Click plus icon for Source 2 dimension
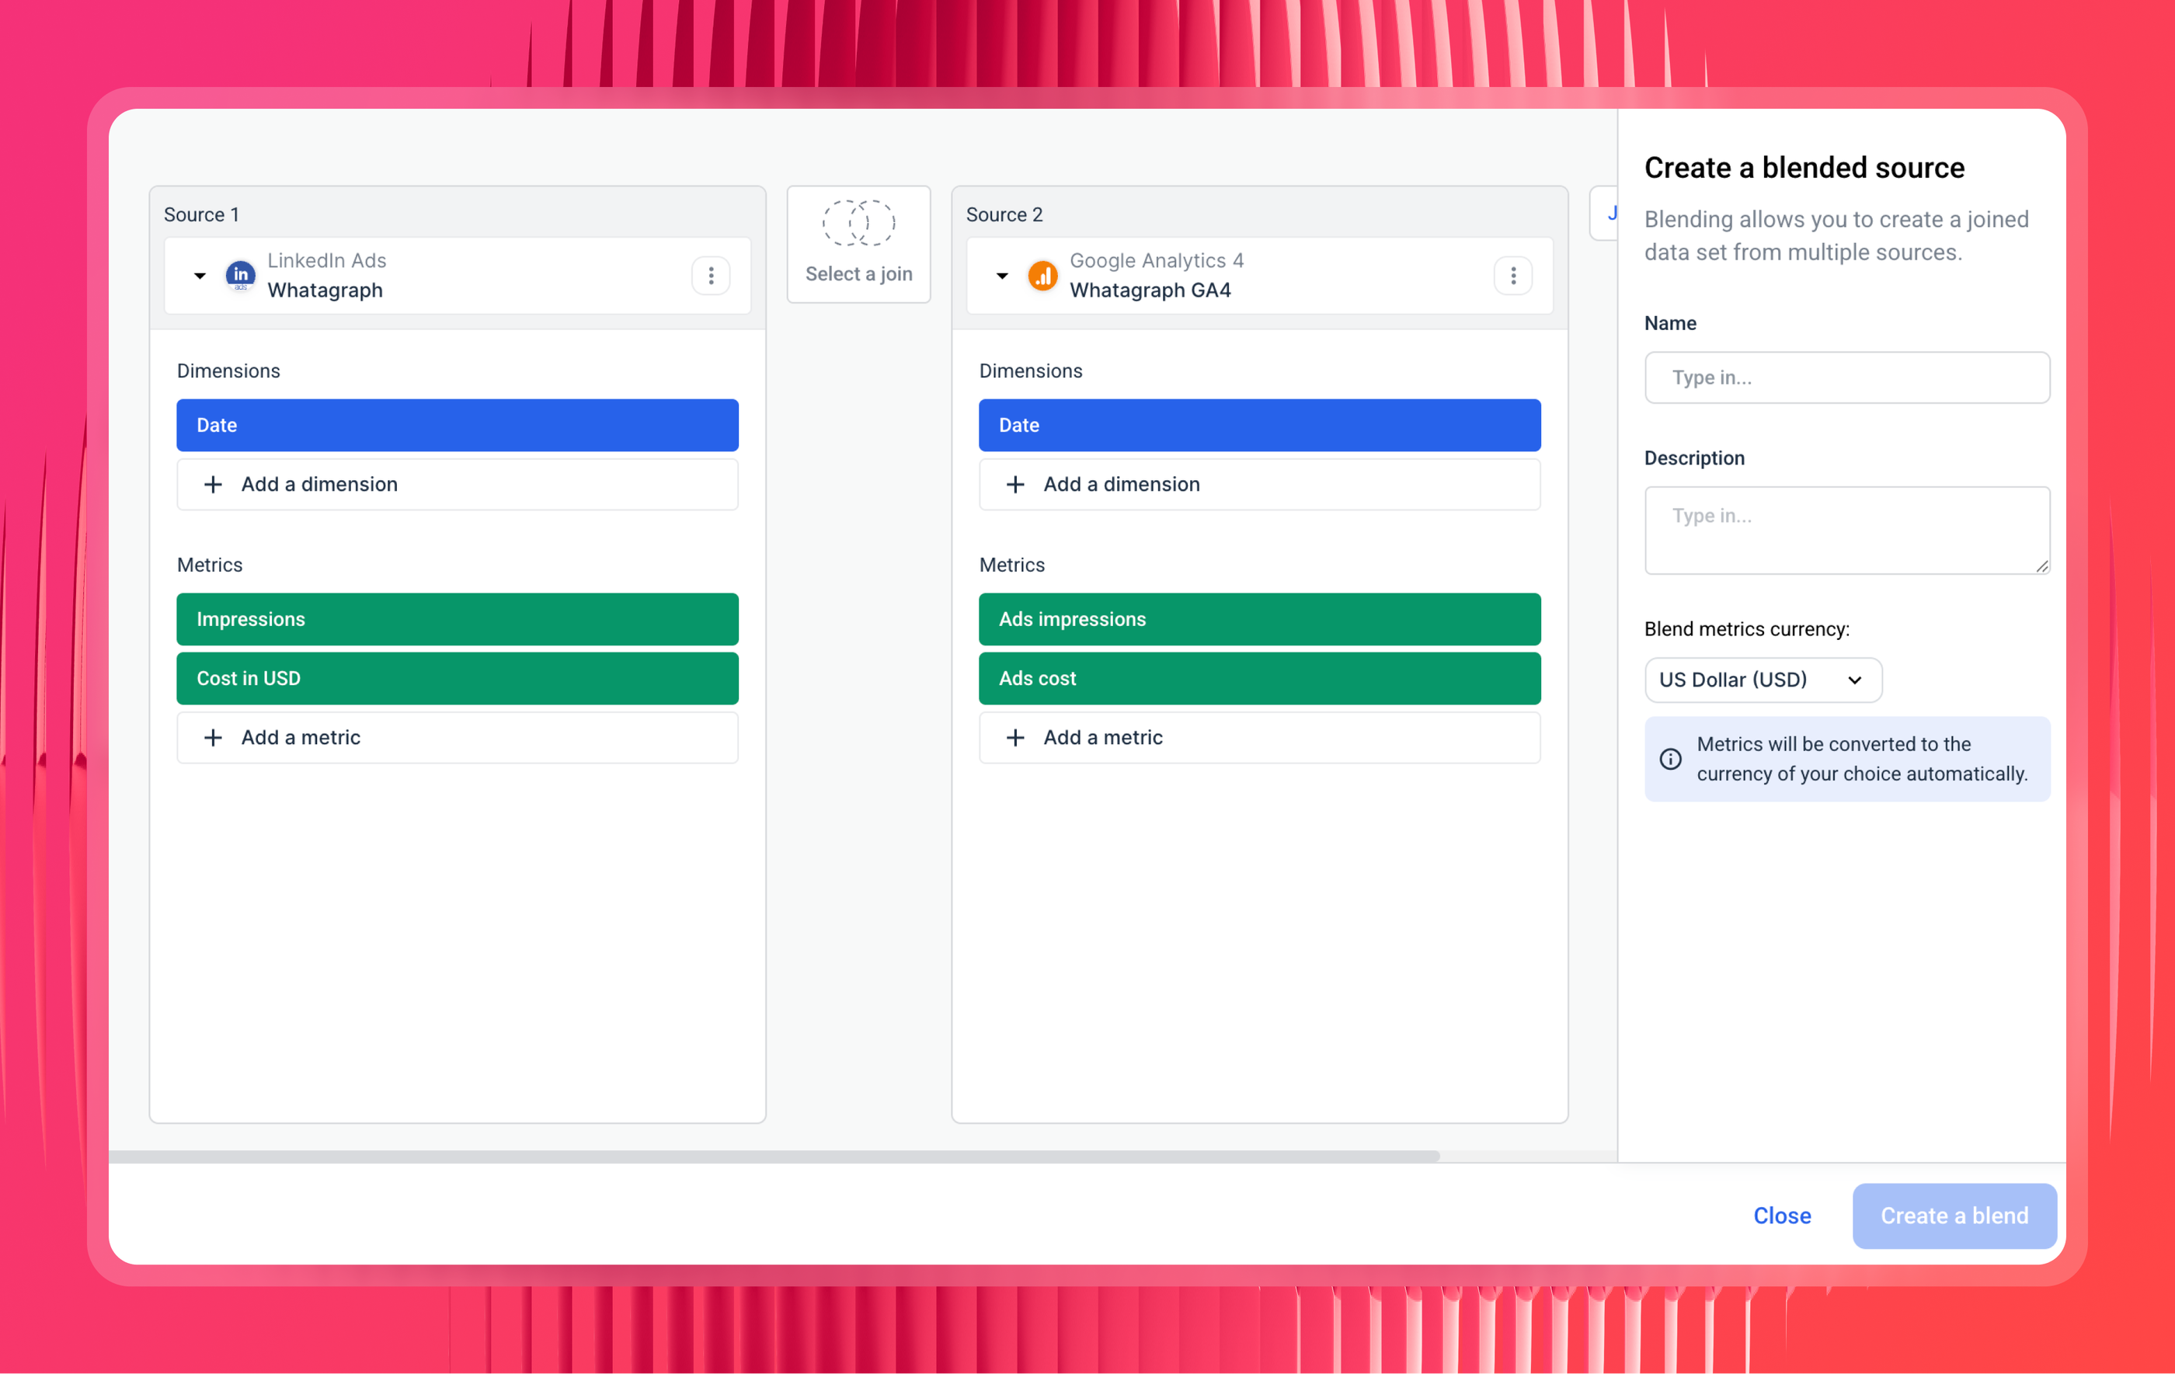 pos(1015,484)
